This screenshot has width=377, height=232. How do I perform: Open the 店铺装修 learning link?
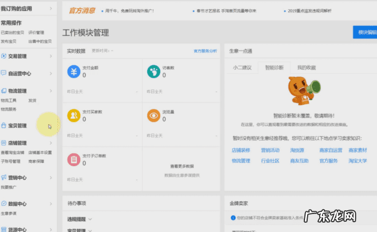pyautogui.click(x=241, y=150)
